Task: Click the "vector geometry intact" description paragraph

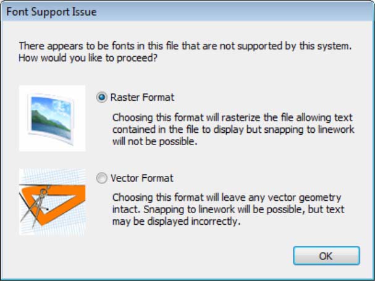Action: coord(229,209)
